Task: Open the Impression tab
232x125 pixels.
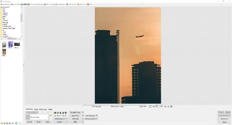Action: pyautogui.click(x=82, y=4)
